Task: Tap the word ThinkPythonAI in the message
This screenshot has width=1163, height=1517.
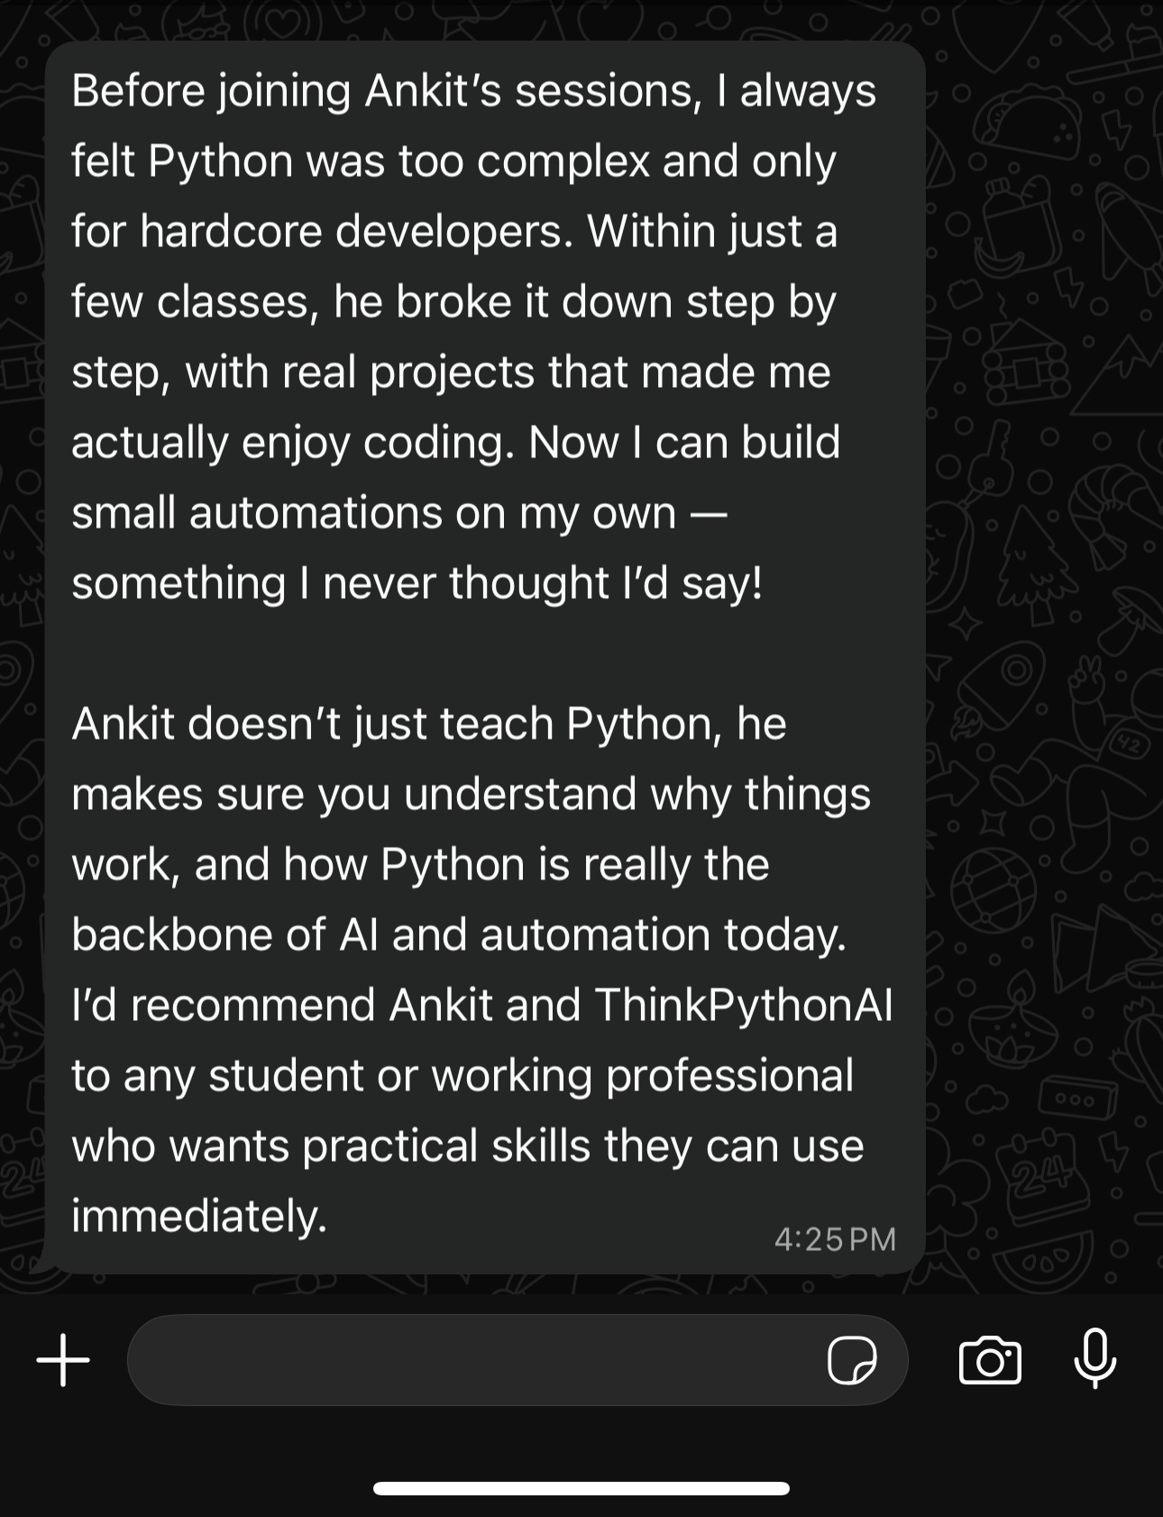Action: (744, 1005)
